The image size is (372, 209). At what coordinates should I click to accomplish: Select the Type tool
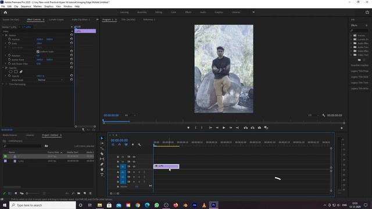[x=102, y=175]
